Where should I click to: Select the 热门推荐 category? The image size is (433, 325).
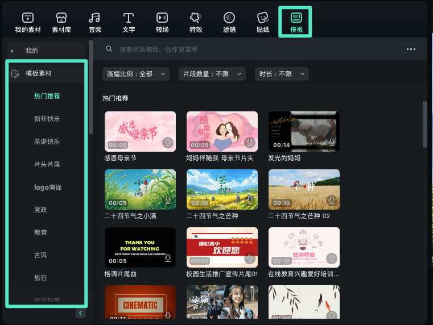pos(47,96)
